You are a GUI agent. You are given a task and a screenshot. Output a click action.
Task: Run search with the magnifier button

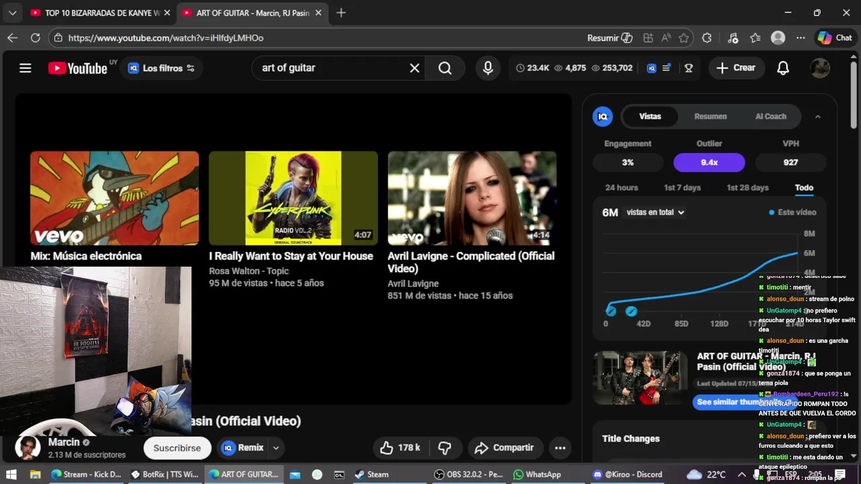click(x=445, y=68)
